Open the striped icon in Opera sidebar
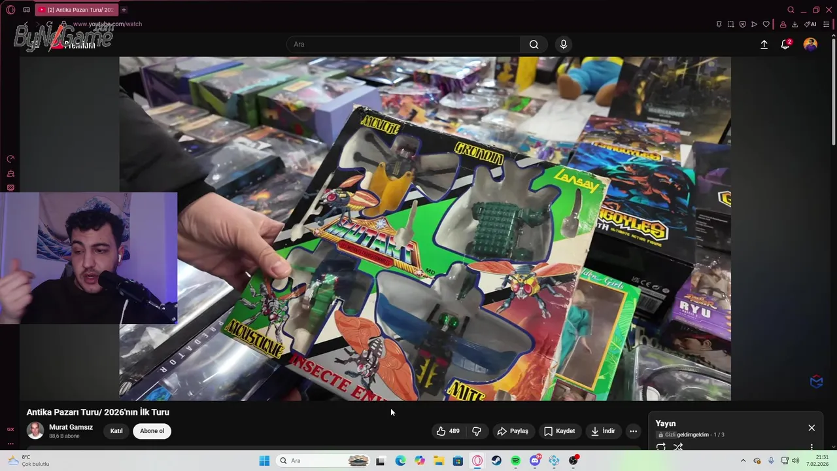This screenshot has width=837, height=471. coord(10,188)
